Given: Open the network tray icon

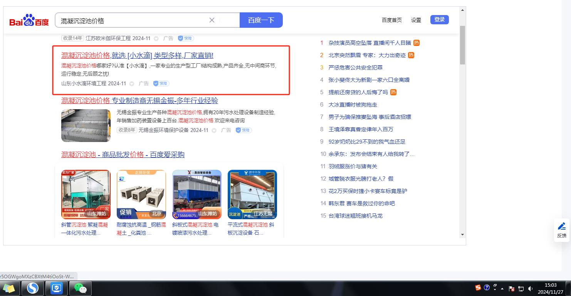Looking at the screenshot, I should [x=521, y=288].
